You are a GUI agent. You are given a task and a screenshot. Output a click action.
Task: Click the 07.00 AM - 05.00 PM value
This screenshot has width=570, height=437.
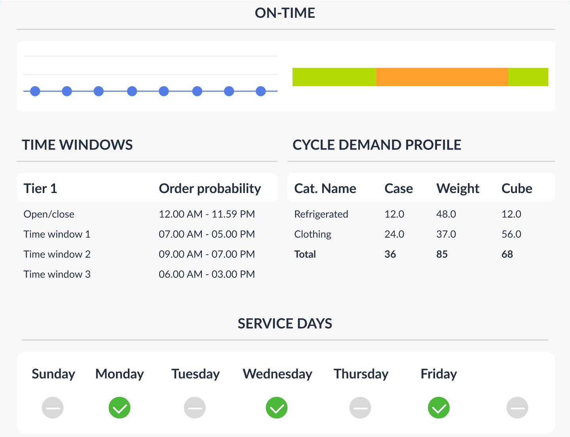click(207, 234)
